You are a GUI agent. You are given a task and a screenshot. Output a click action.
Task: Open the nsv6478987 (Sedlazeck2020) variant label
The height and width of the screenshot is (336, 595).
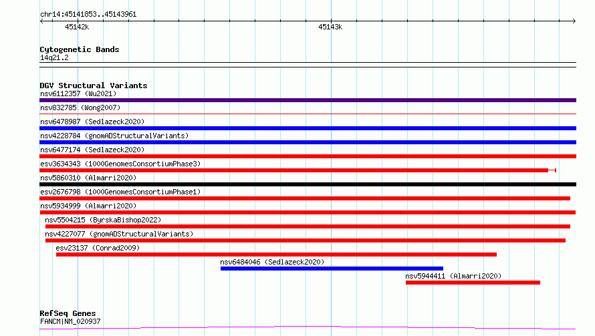(x=92, y=122)
